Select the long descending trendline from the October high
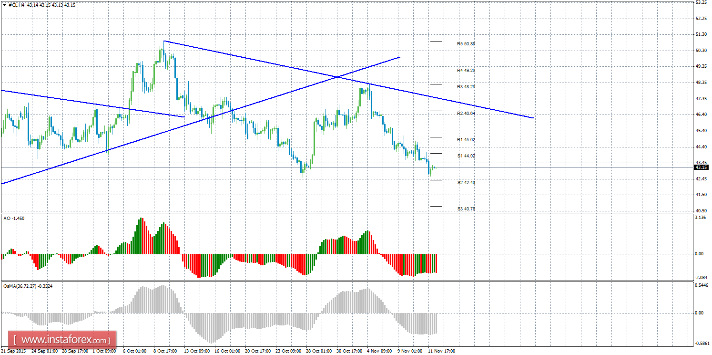Image resolution: width=712 pixels, height=355 pixels. tap(348, 79)
